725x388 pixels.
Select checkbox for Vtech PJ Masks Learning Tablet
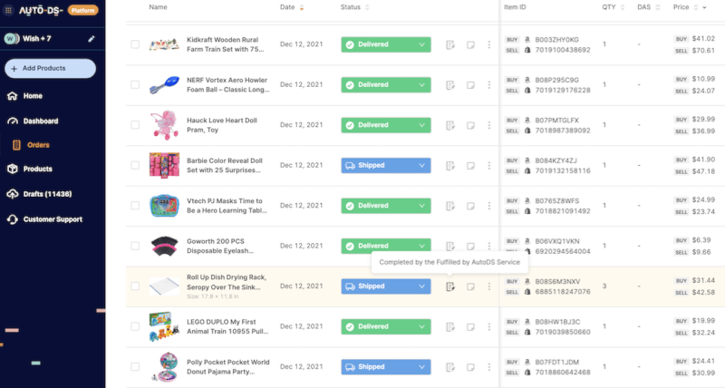point(135,205)
